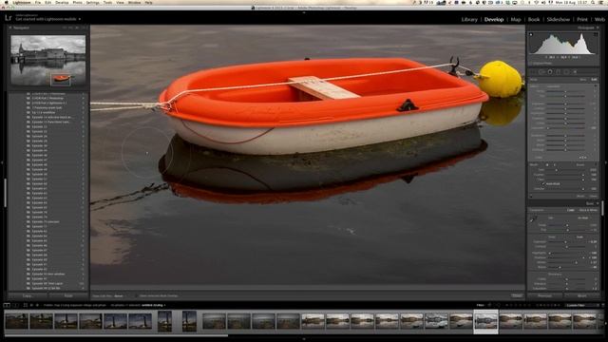Switch to the Print module
Viewport: 608px width, 342px height.
[582, 19]
